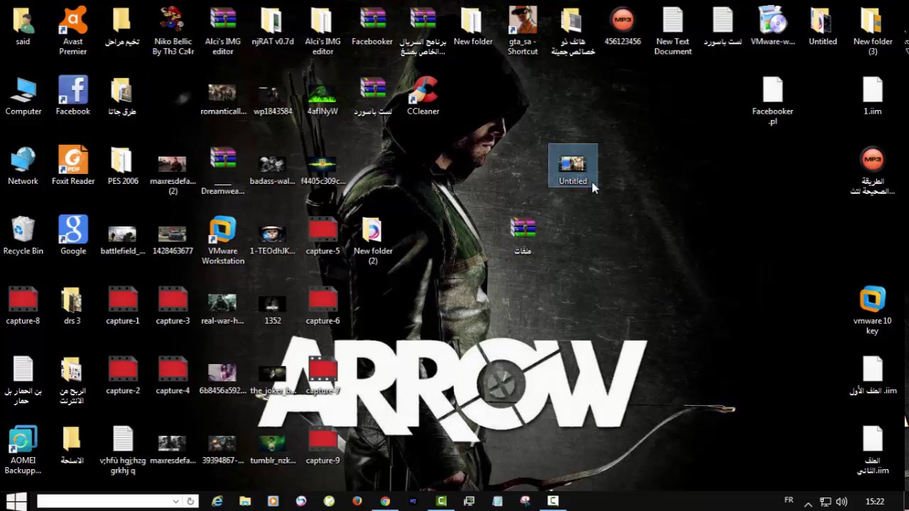Launch Internet Explorer from the taskbar
The height and width of the screenshot is (511, 909).
(217, 501)
